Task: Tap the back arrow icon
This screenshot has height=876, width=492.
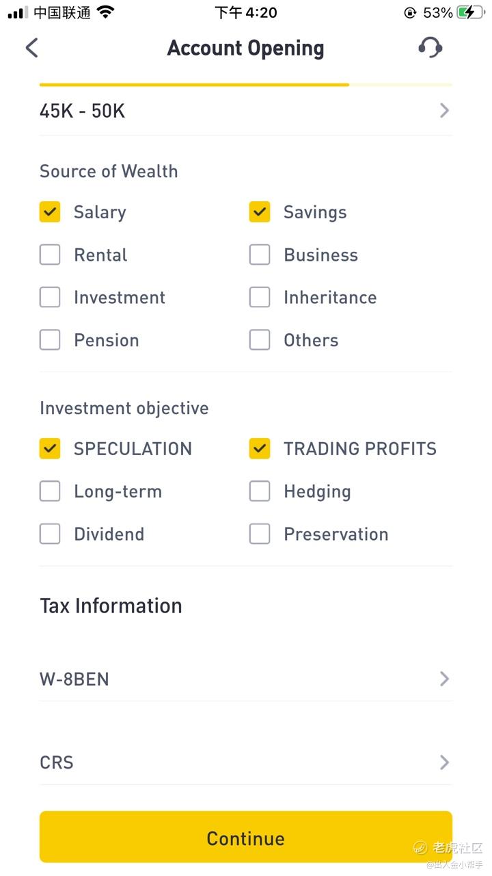Action: coord(31,48)
